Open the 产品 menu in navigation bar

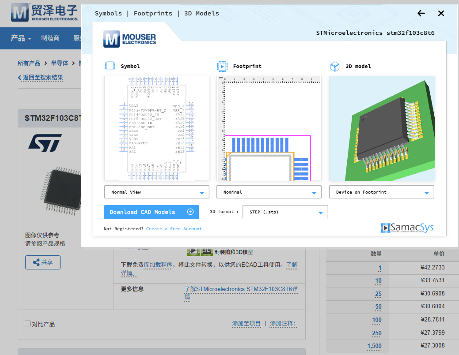tap(21, 38)
